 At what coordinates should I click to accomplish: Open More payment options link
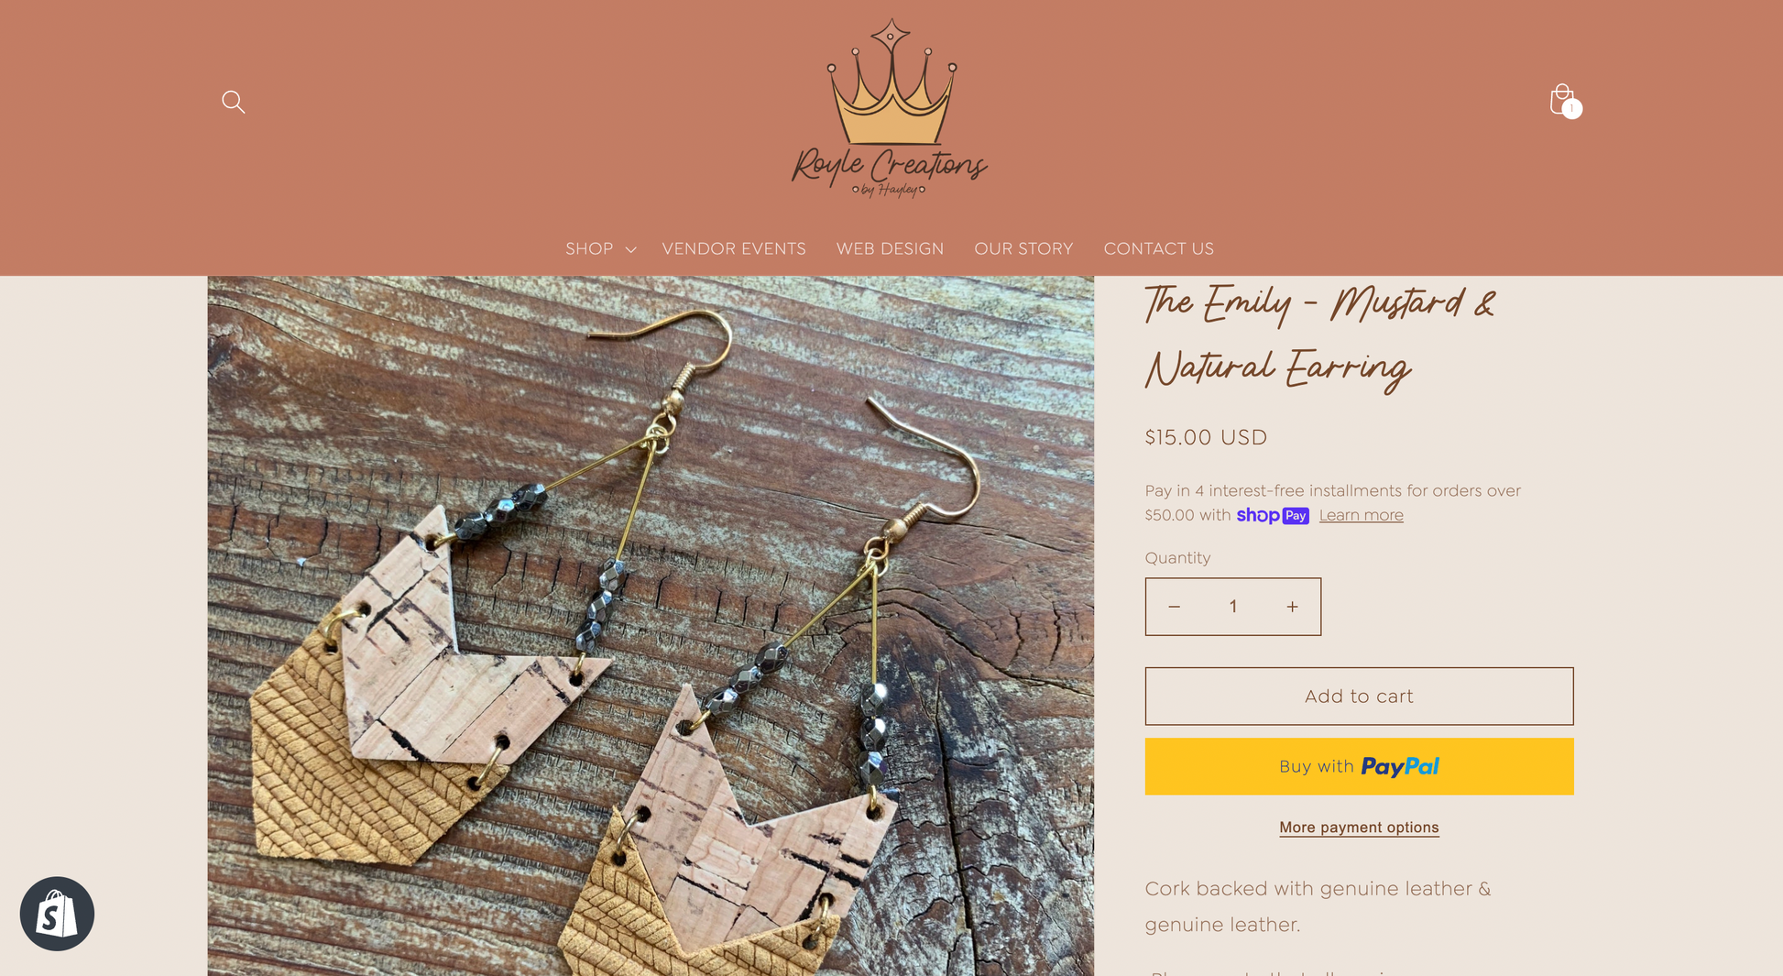click(1359, 828)
